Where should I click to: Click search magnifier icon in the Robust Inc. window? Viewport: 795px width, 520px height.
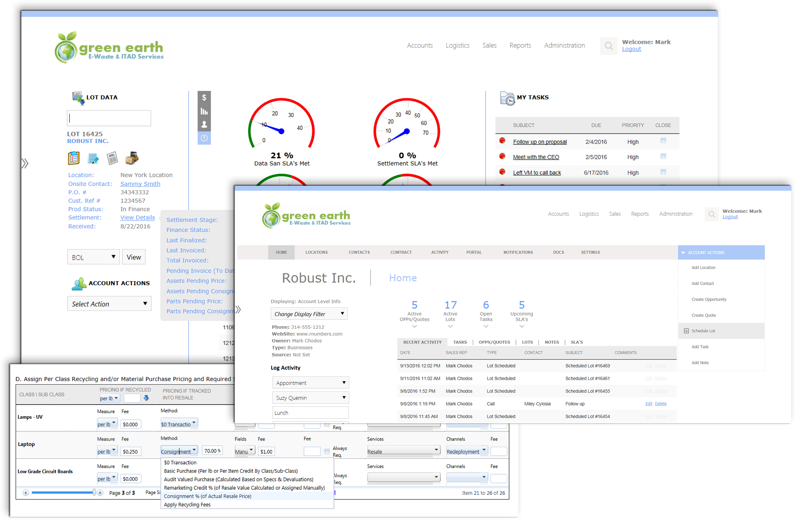[x=712, y=215]
